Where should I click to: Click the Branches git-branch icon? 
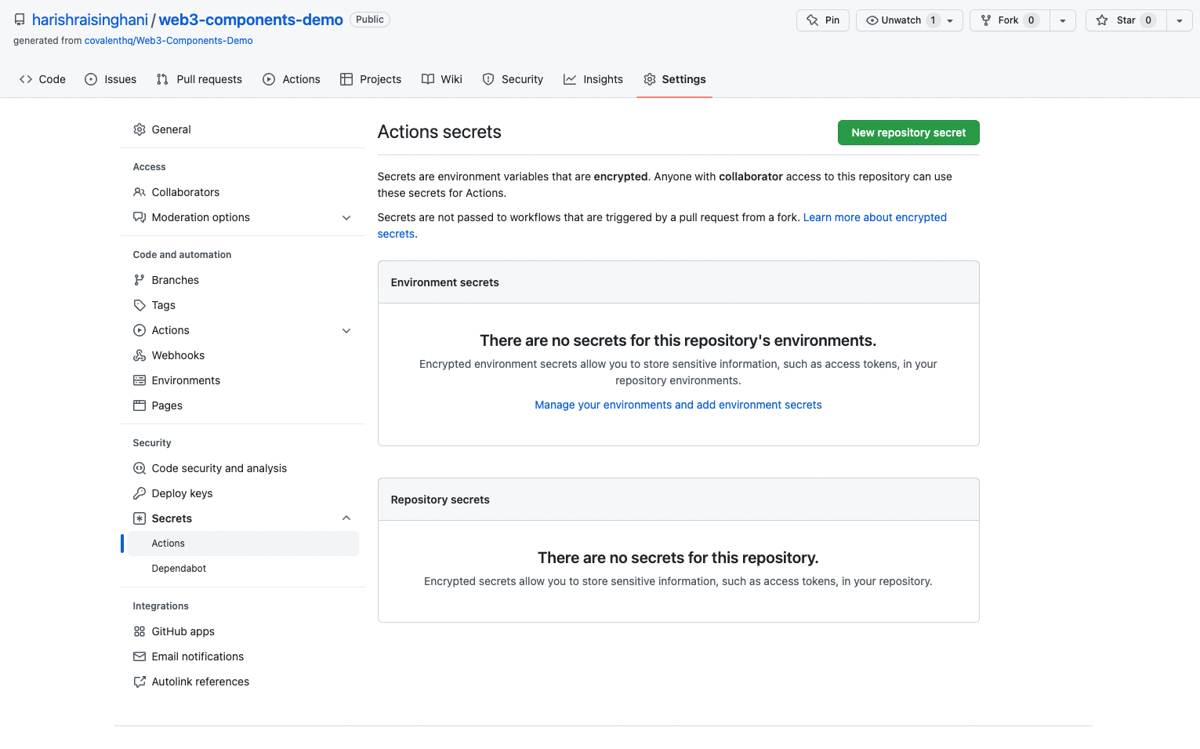pos(140,280)
